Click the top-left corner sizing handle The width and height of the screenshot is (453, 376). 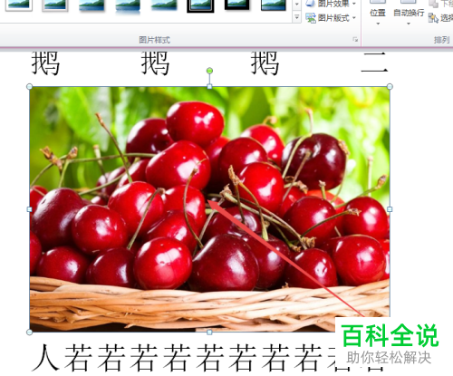pyautogui.click(x=29, y=87)
